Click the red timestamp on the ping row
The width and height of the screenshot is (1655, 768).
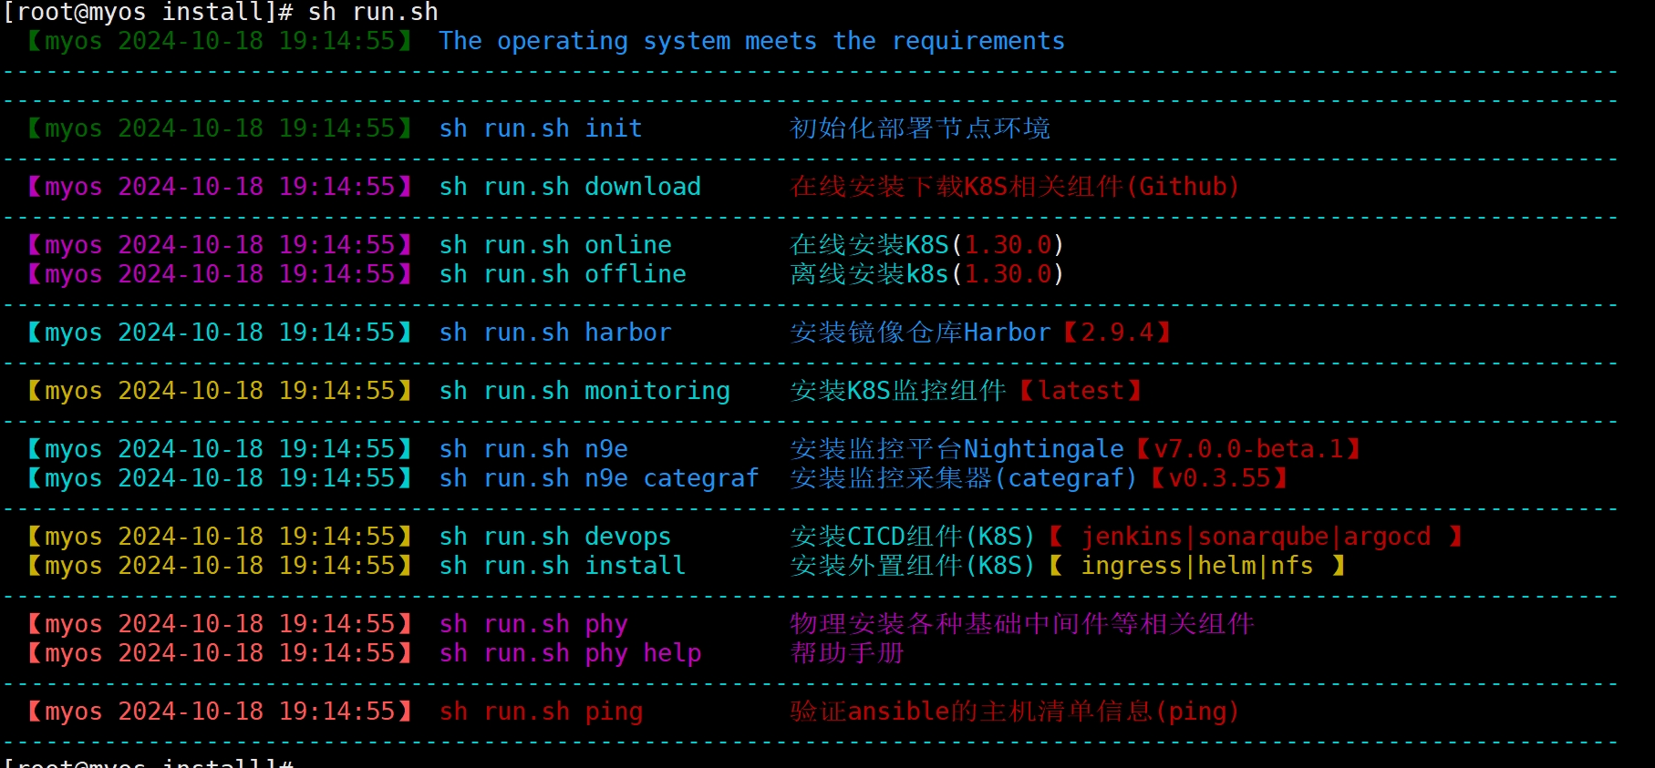[x=220, y=712]
